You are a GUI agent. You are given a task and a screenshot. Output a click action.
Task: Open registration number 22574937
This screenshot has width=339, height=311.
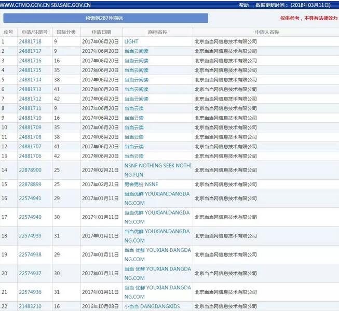30,273
